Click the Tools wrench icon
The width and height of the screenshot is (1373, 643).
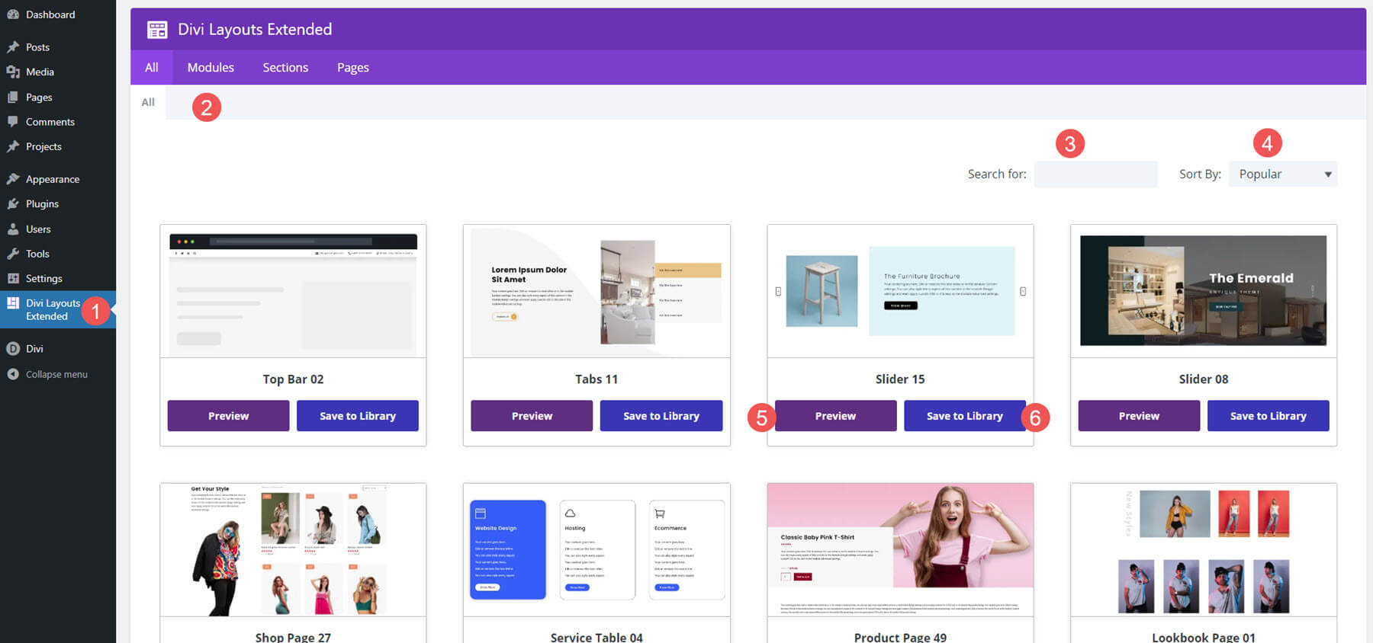(x=13, y=254)
